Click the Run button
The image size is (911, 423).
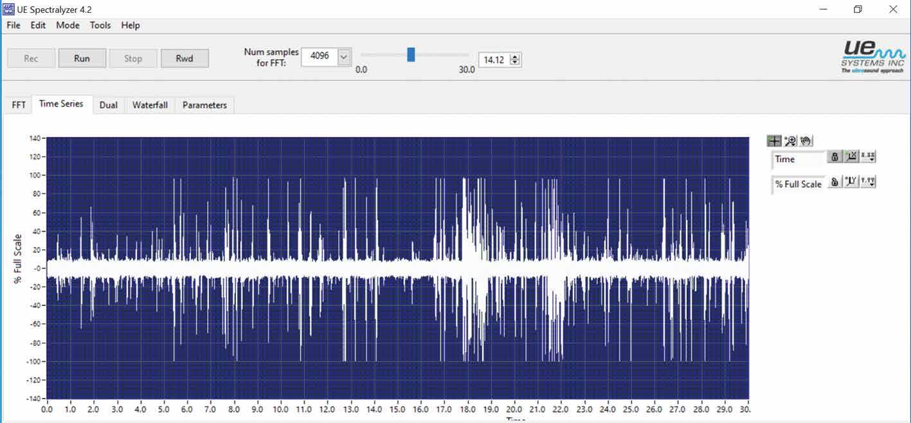(x=82, y=59)
